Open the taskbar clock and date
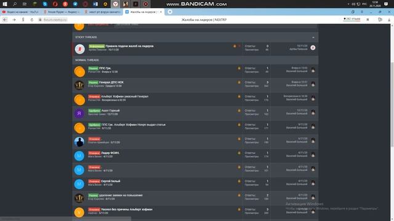Viewport: 394px width, 221px height. tap(375, 4)
